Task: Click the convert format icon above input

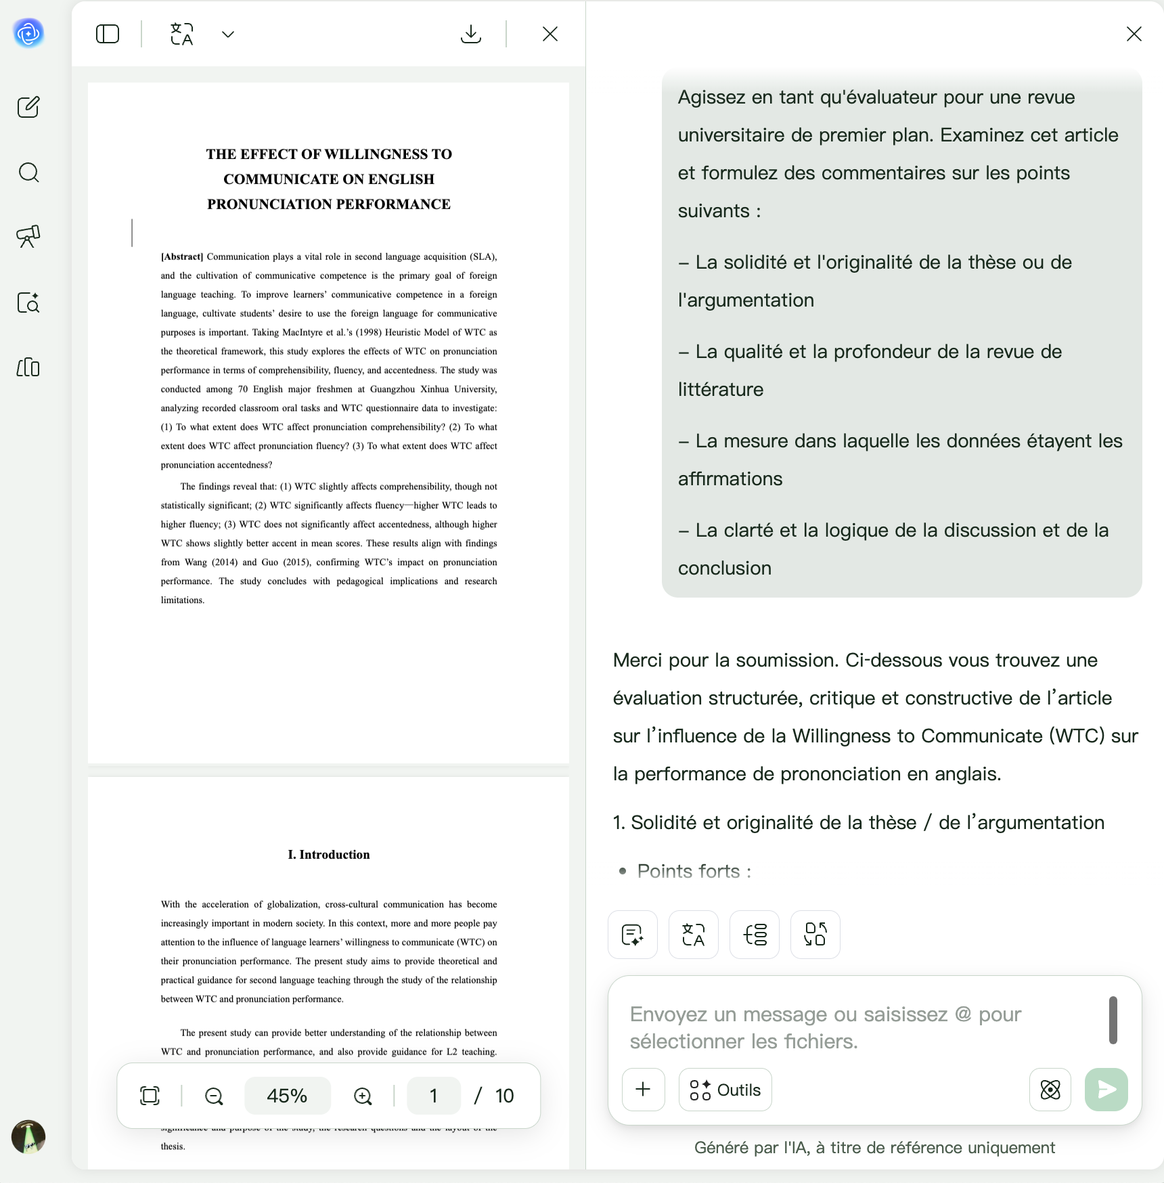Action: point(815,935)
